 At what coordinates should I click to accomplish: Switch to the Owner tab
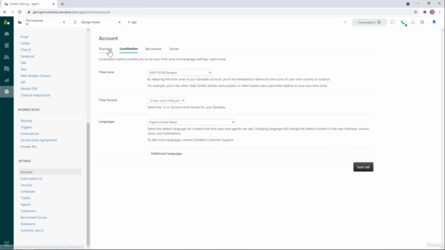pos(174,49)
